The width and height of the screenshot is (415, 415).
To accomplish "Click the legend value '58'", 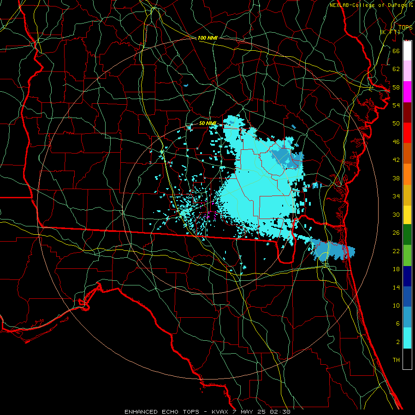I will [396, 87].
